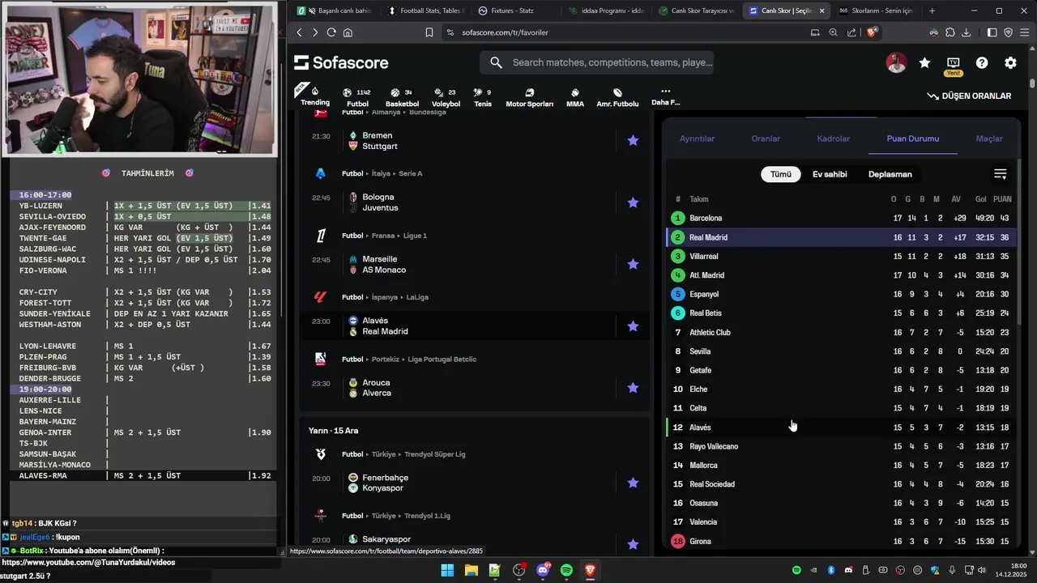Viewport: 1037px width, 583px height.
Task: Open the Sofascore settings gear
Action: (1010, 62)
